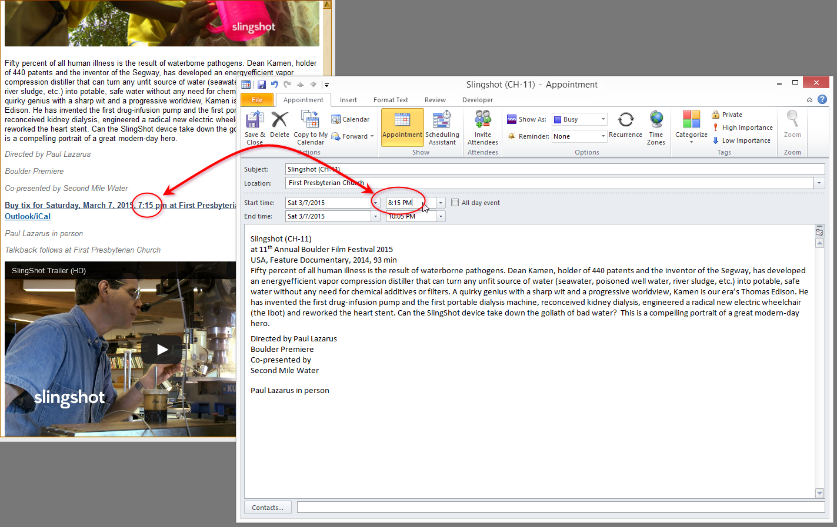The height and width of the screenshot is (527, 837).
Task: Open the Show As status dropdown
Action: 603,119
